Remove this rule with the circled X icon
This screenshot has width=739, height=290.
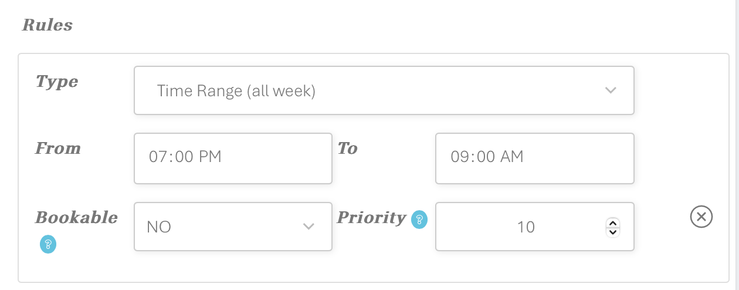(701, 217)
